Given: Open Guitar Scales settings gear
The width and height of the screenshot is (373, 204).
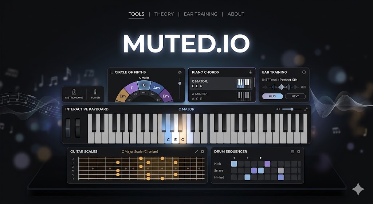Looking at the screenshot, I should [203, 151].
